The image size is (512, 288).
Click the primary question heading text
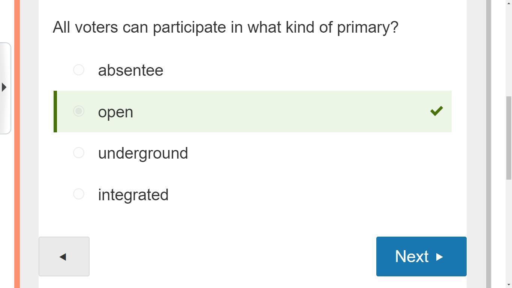point(225,27)
